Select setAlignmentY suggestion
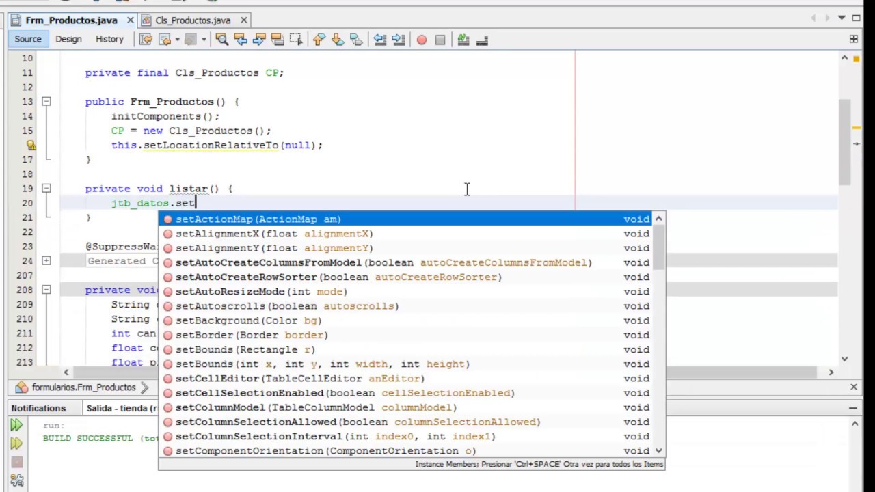The height and width of the screenshot is (492, 875). 405,248
